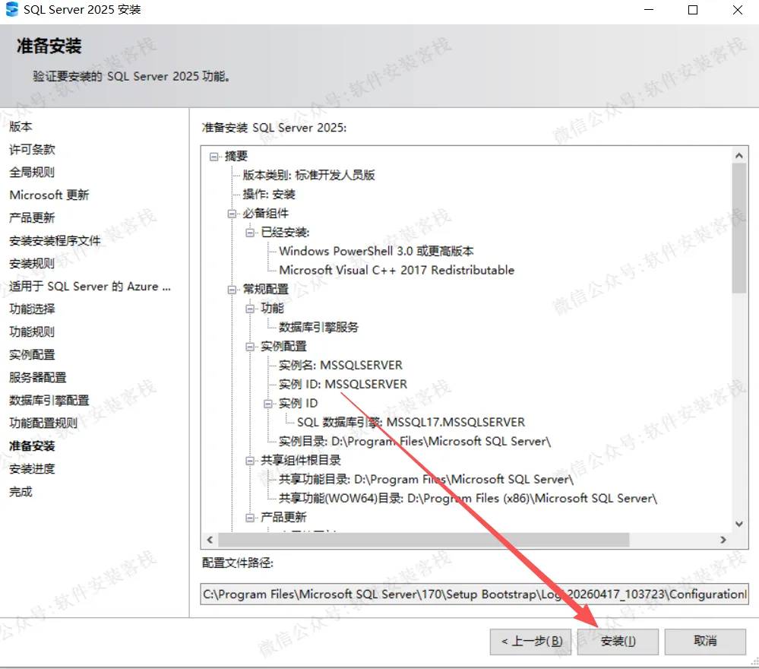The image size is (759, 669).
Task: Select the 产品更新 sidebar step
Action: point(32,217)
